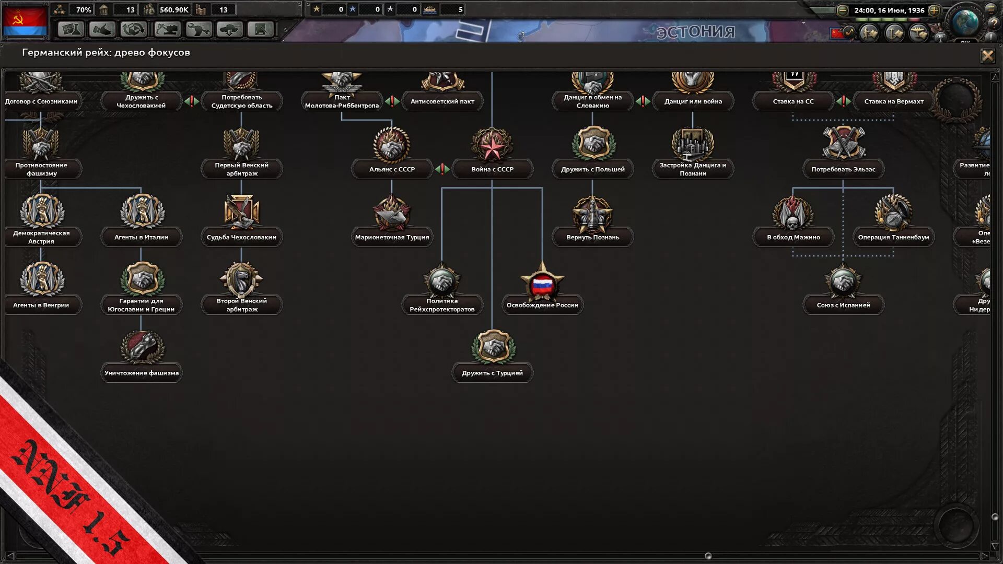Click Политика Рейхспротекторатов focus icon
Screen dimensions: 1003x564
pyautogui.click(x=442, y=281)
